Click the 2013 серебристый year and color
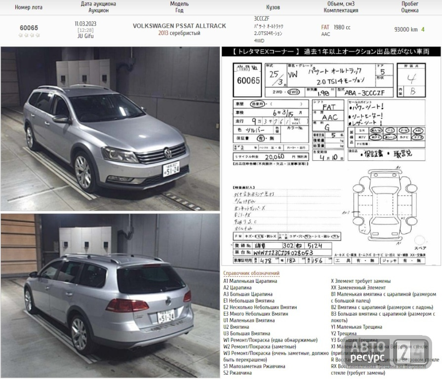442x379 pixels. tap(179, 33)
